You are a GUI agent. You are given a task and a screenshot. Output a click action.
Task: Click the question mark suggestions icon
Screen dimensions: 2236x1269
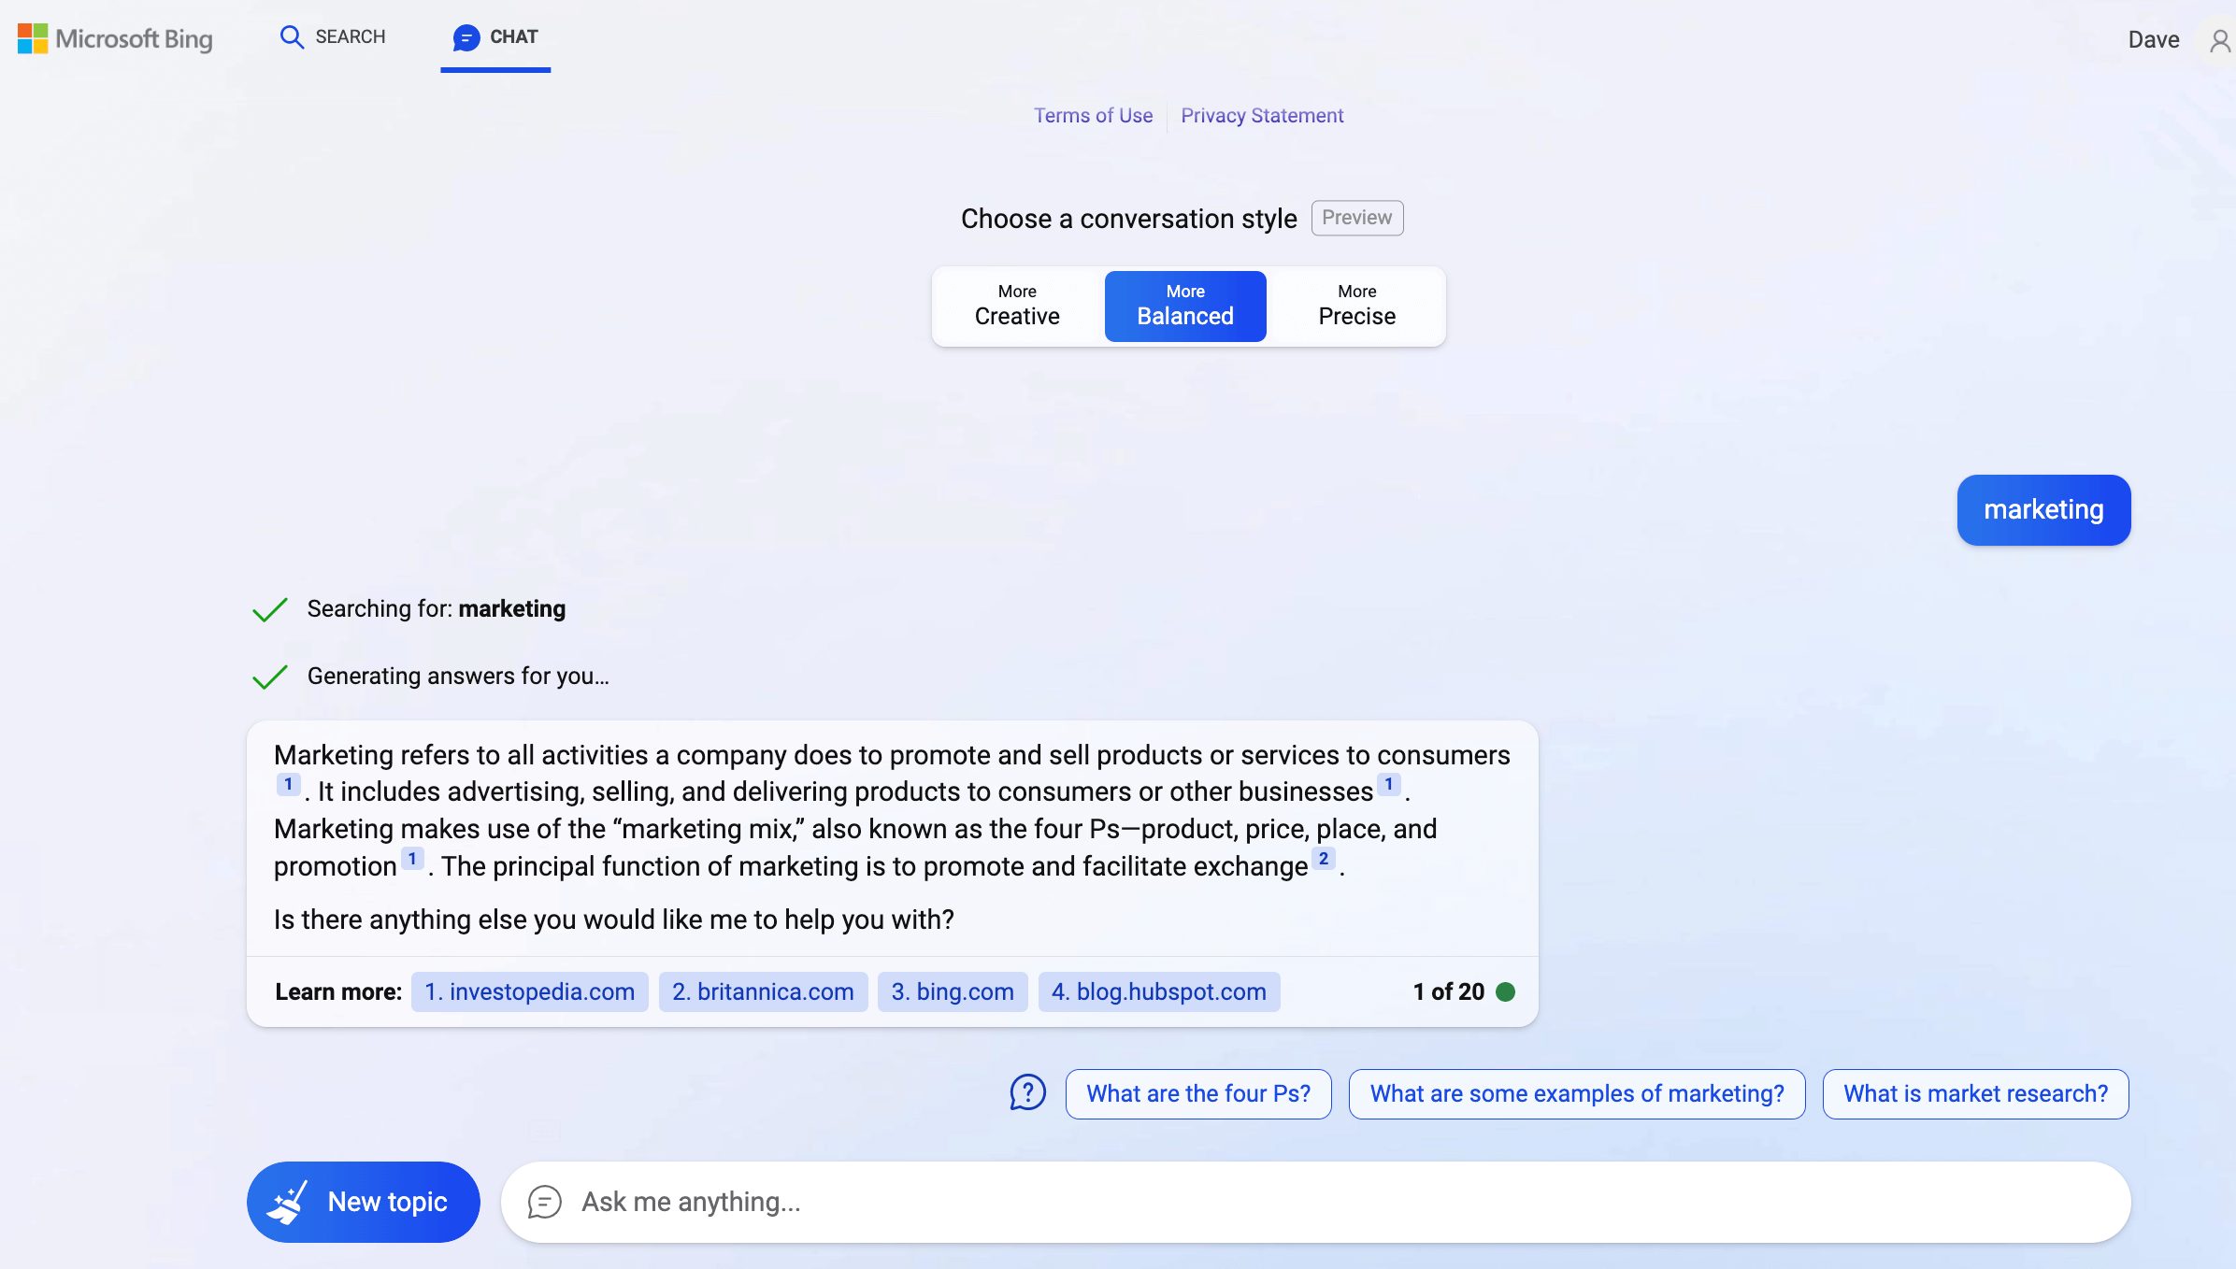(1027, 1092)
